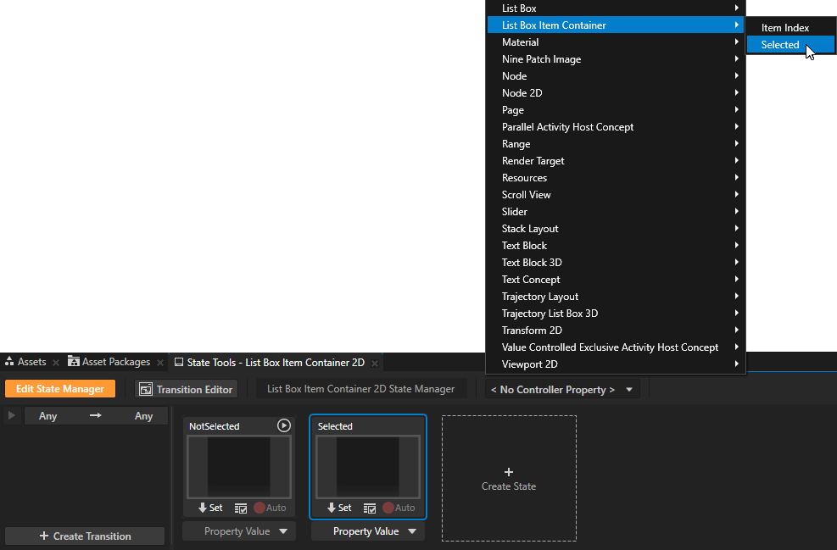This screenshot has width=837, height=550.
Task: Open Property Value dropdown under NotSelected
Action: point(238,531)
